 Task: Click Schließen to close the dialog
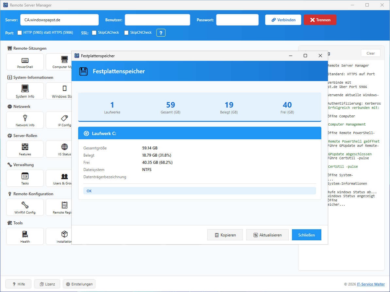[306, 235]
